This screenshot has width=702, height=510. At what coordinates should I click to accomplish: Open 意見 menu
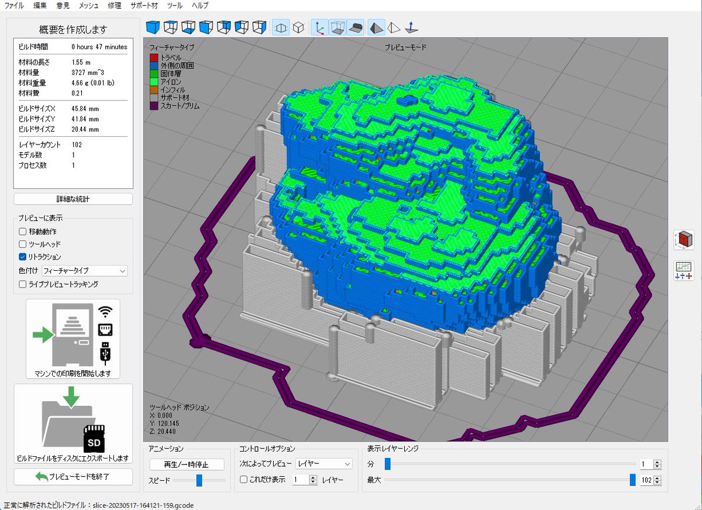tap(63, 6)
